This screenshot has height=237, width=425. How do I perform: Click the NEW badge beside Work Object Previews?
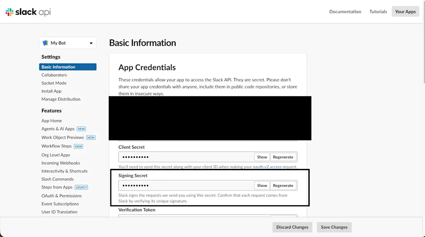tap(90, 137)
